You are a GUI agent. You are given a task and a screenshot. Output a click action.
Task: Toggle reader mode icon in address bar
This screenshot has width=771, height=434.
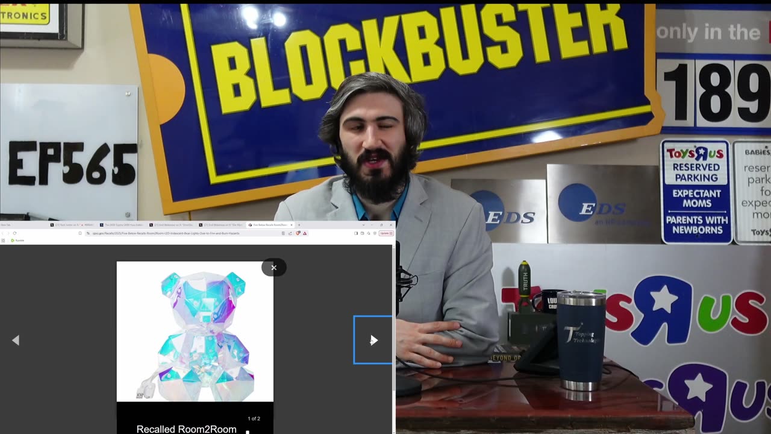click(x=283, y=233)
